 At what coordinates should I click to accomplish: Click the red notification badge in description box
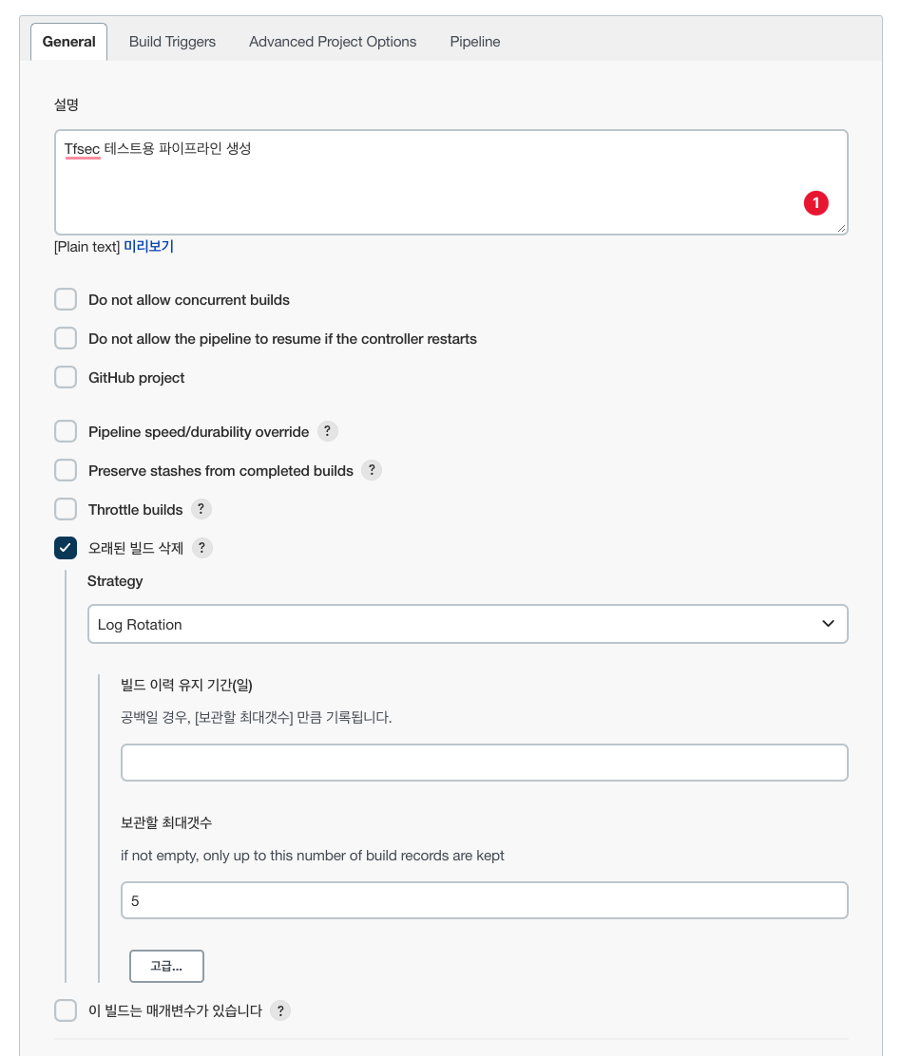click(x=815, y=202)
